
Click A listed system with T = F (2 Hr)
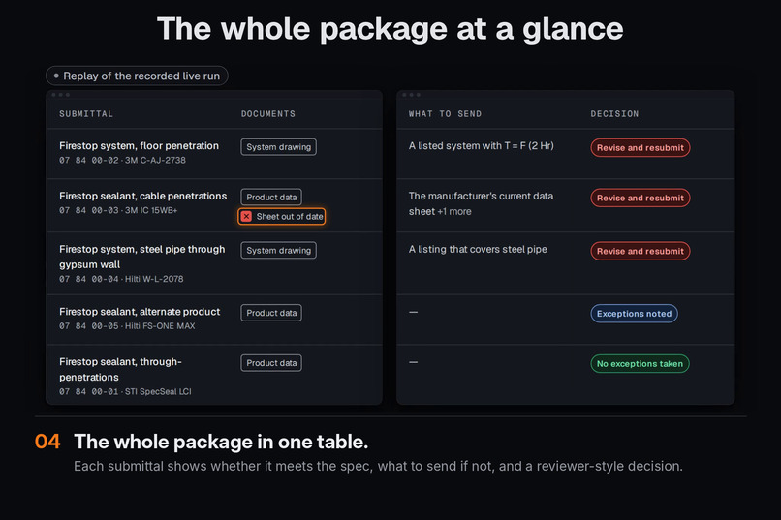click(x=482, y=146)
